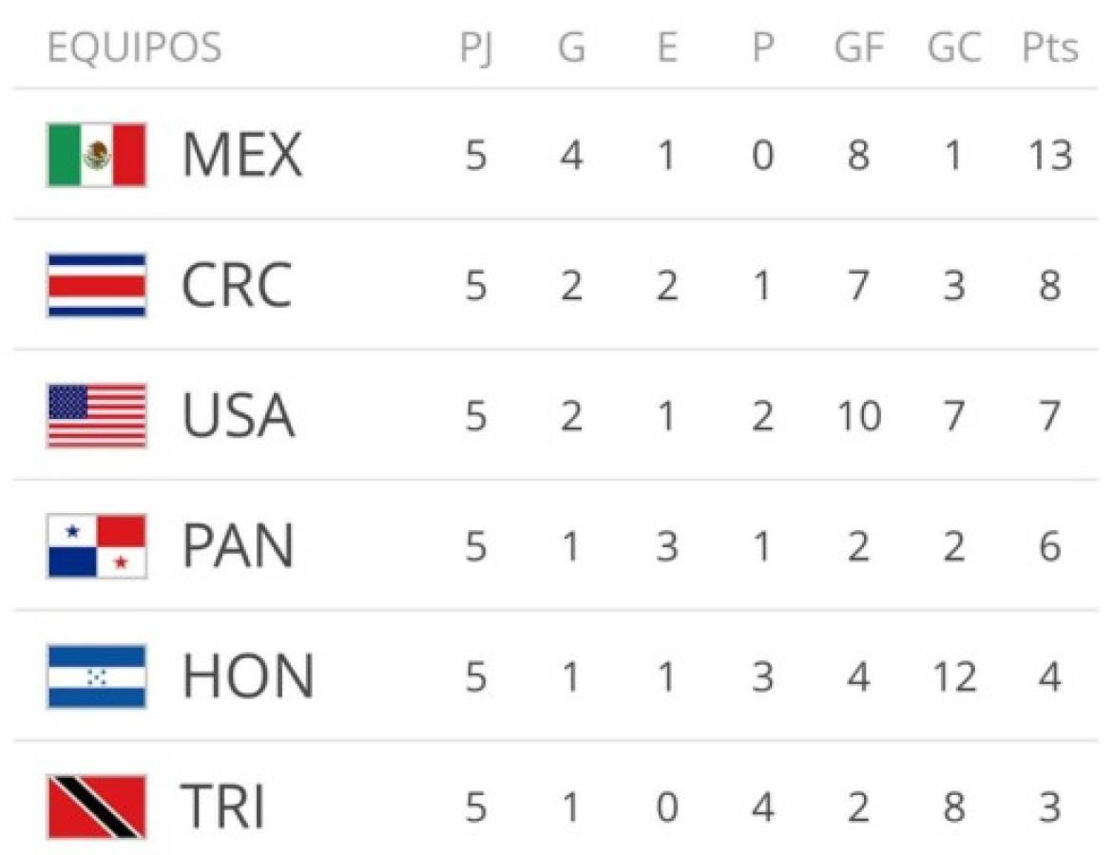Select the MEX team name
The height and width of the screenshot is (855, 1112).
241,155
